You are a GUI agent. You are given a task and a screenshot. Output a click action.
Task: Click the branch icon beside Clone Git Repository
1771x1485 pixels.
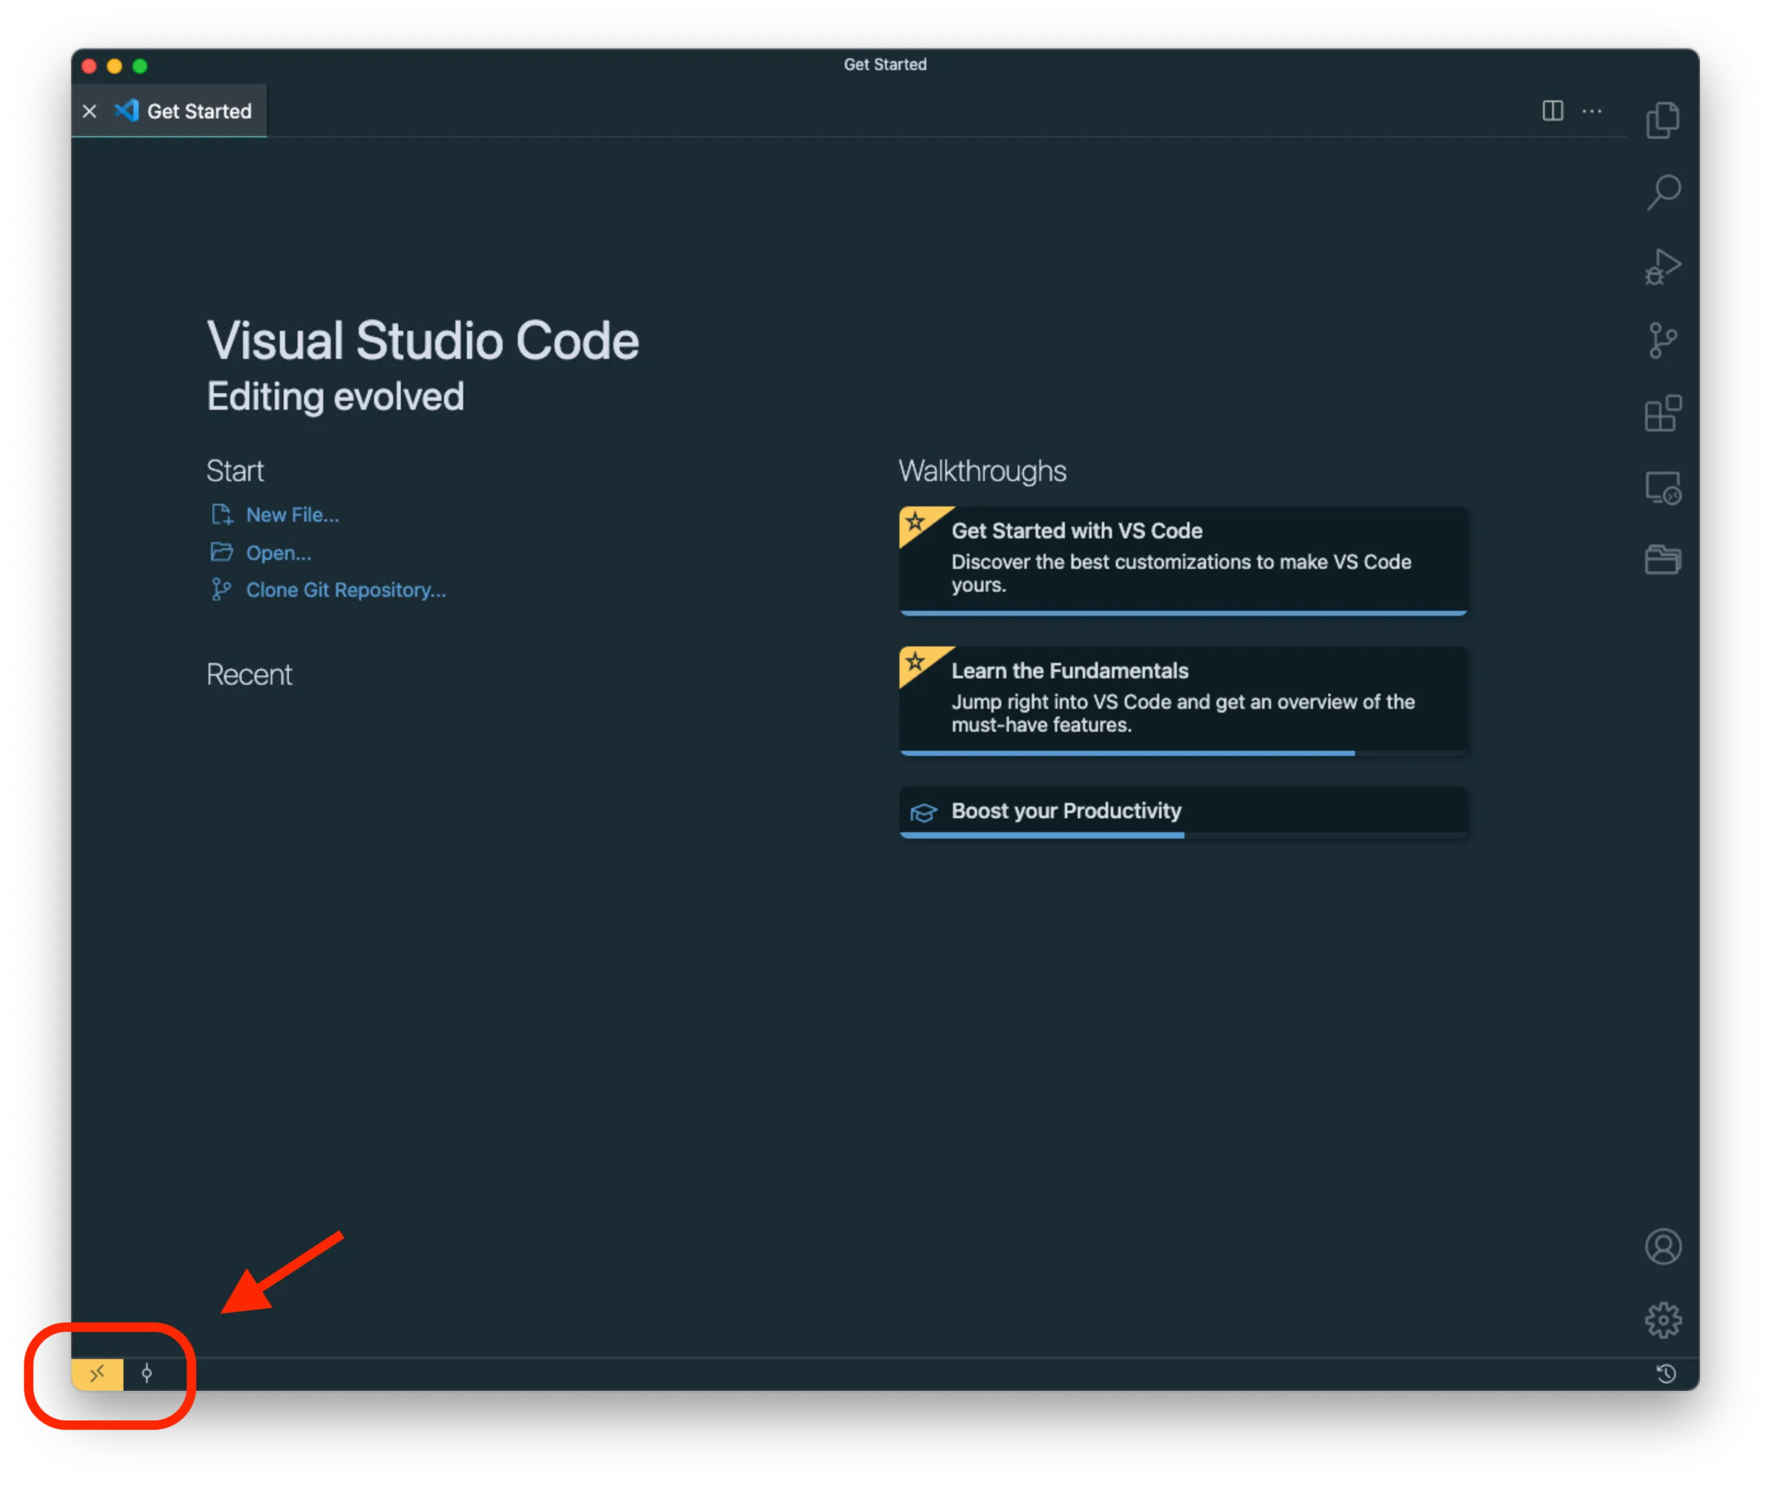(221, 589)
